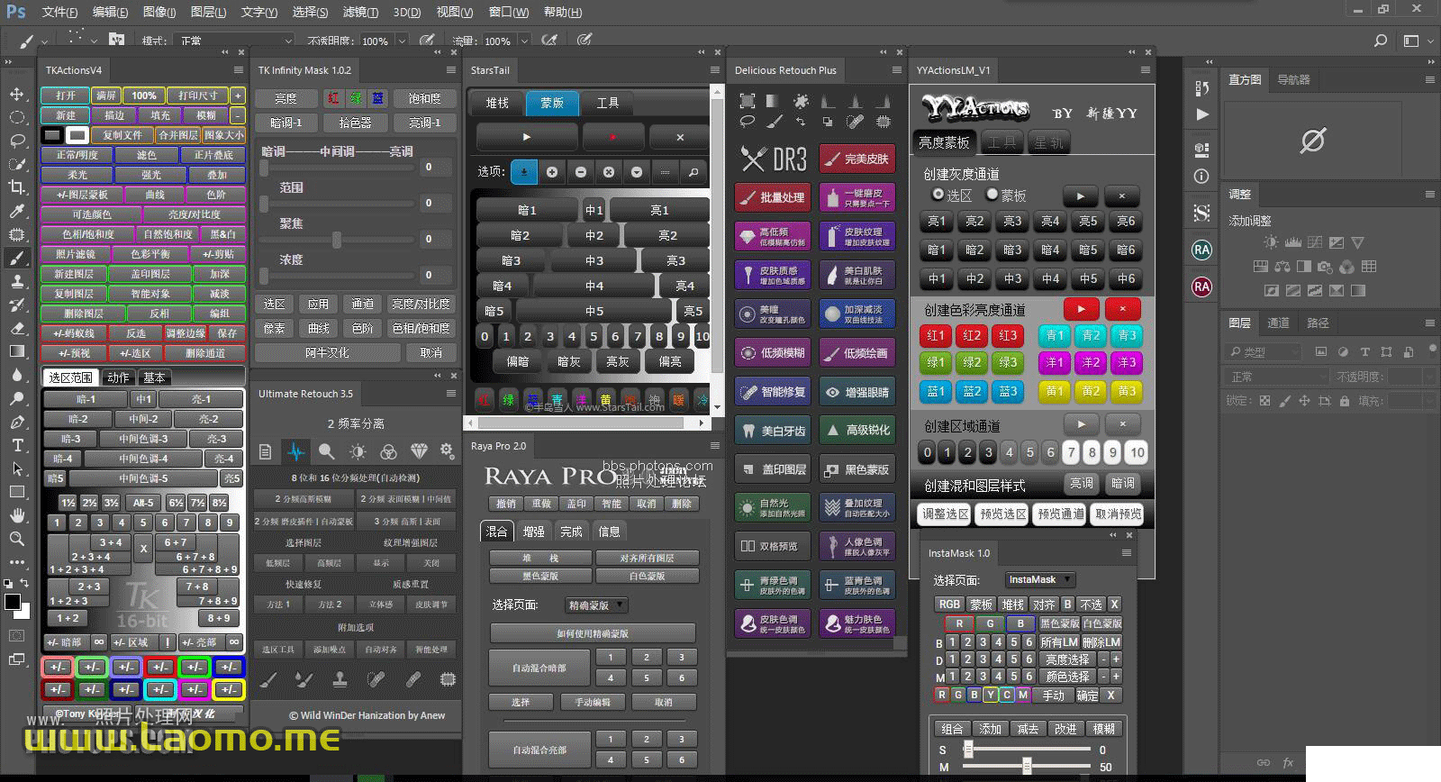Click the DR3 knife and fork logo
Image resolution: width=1441 pixels, height=782 pixels.
pos(774,159)
